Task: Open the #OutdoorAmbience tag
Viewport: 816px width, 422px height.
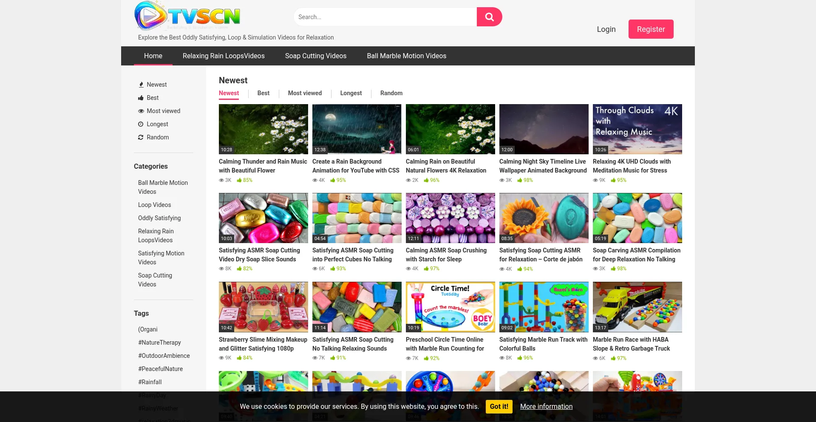Action: click(x=164, y=356)
